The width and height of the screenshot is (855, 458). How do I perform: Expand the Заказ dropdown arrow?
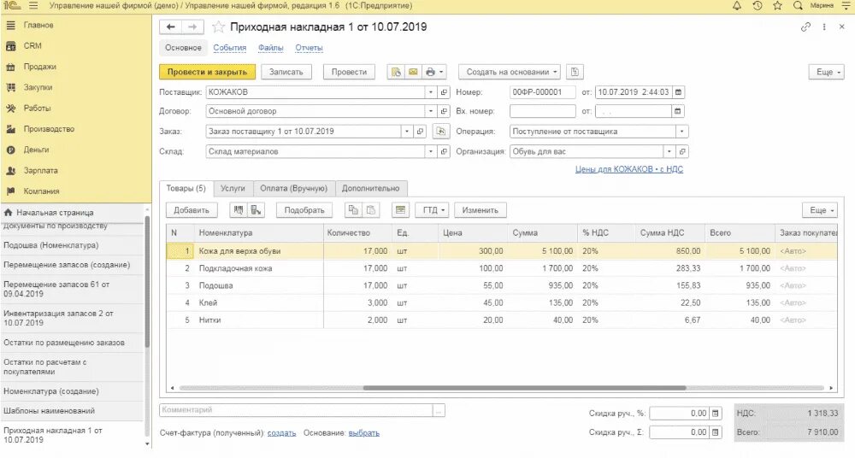click(x=407, y=132)
